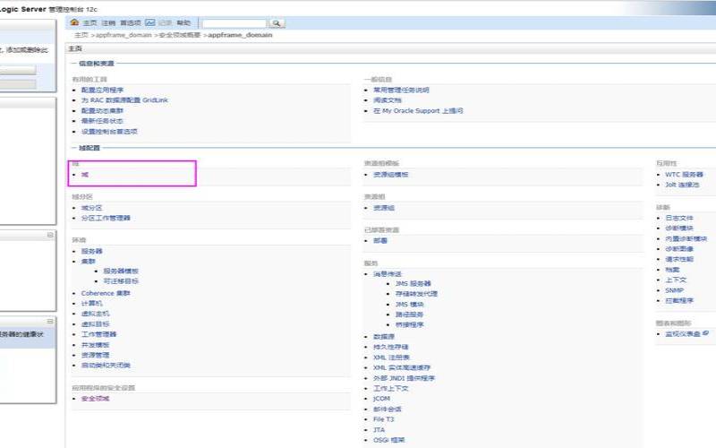Open Coherence 集群 link
The height and width of the screenshot is (448, 716).
click(x=106, y=293)
